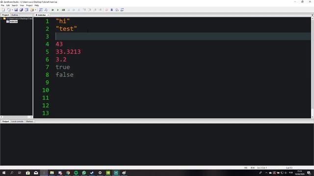
Task: Open the Watch window toolbar icon
Action: pos(122,10)
